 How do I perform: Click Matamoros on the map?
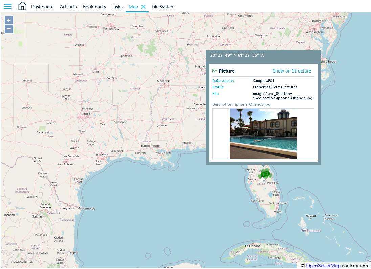[x=87, y=209]
